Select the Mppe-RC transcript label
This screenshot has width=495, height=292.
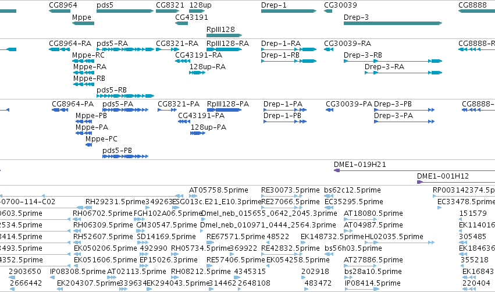(88, 55)
